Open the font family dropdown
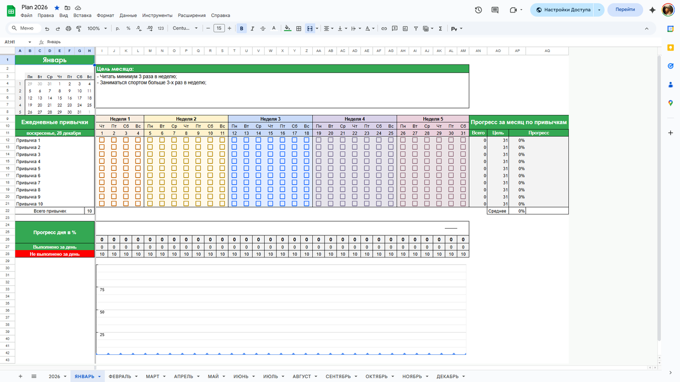Image resolution: width=680 pixels, height=382 pixels. [185, 28]
